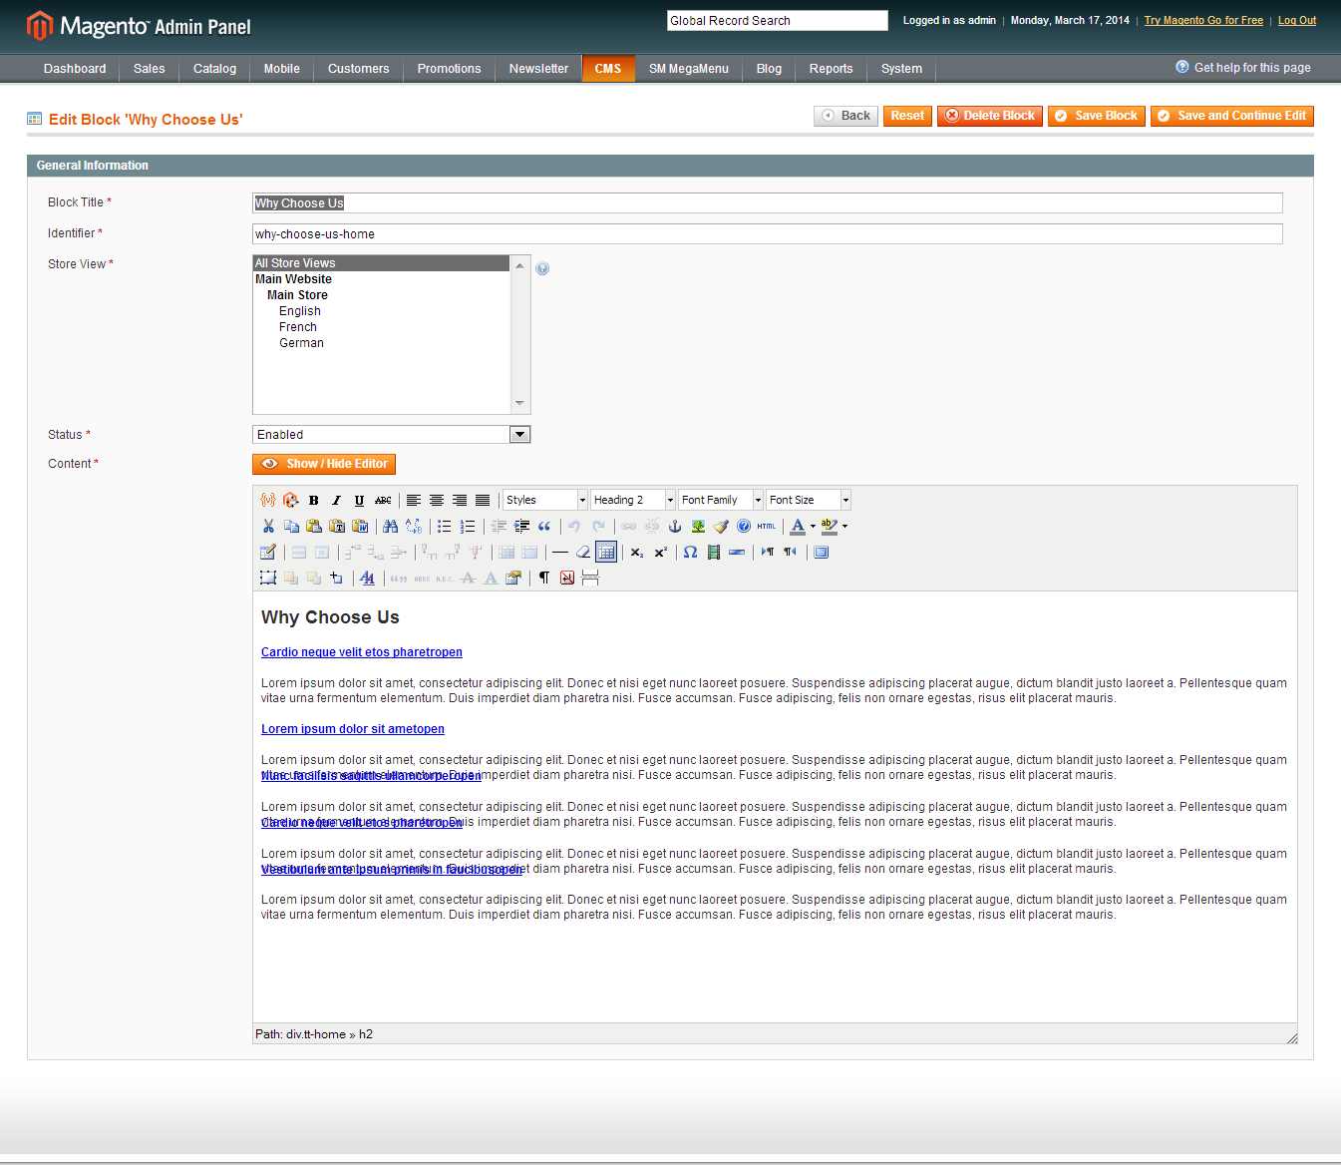Toggle Underline formatting in the editor toolbar
This screenshot has height=1165, width=1341.
[359, 501]
